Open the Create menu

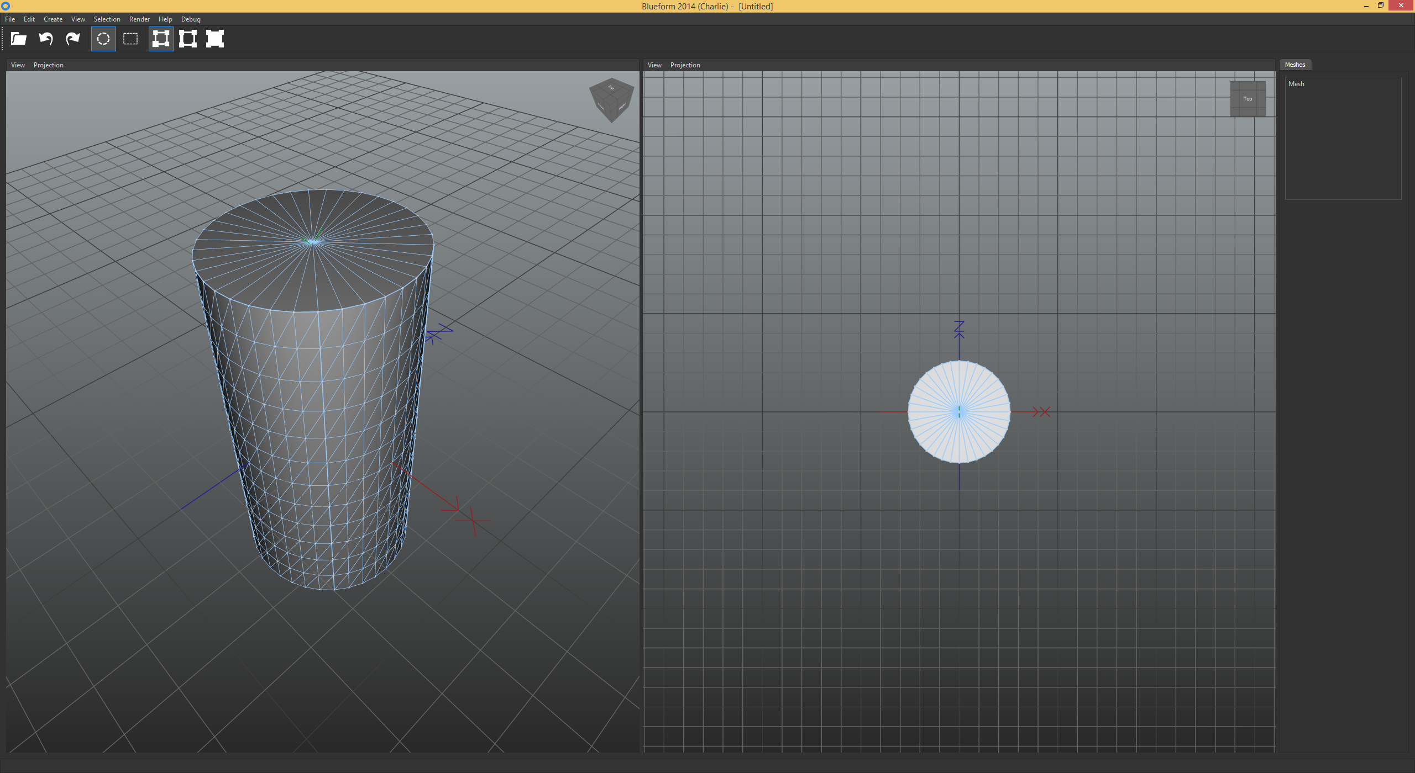click(53, 19)
